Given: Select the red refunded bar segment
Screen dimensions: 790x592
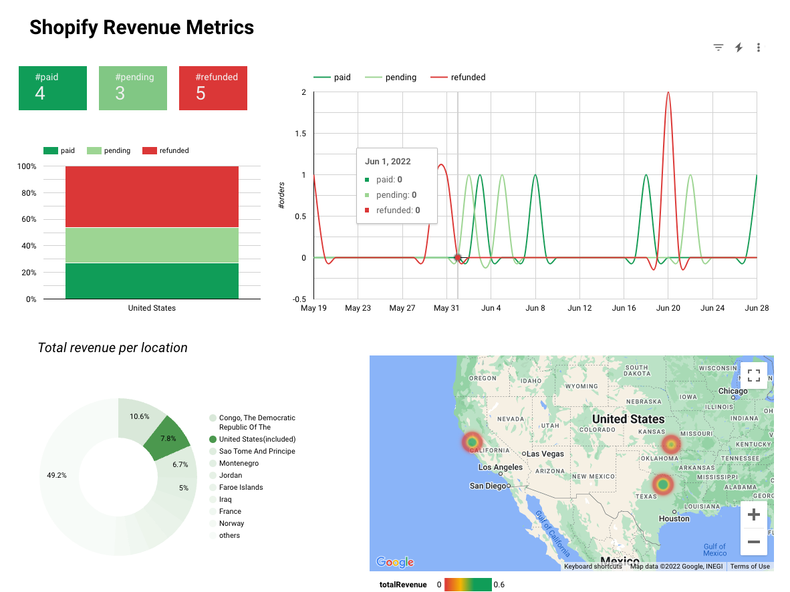Looking at the screenshot, I should [x=152, y=196].
